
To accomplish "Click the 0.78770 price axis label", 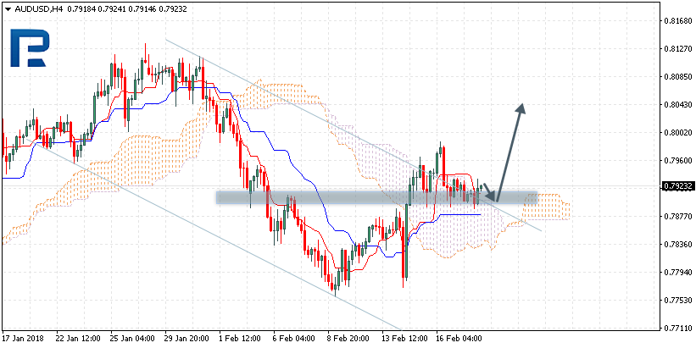I will (x=677, y=217).
